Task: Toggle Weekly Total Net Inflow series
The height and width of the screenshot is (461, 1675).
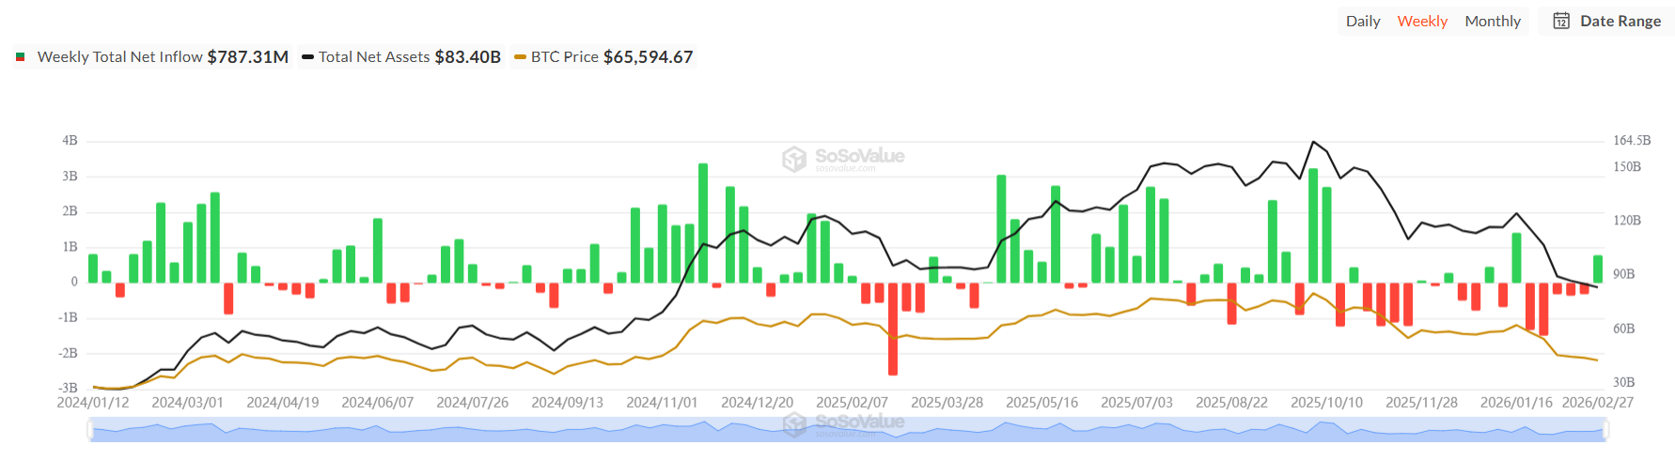Action: (151, 57)
